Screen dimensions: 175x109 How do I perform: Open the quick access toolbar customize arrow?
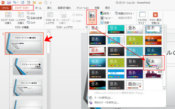(x=51, y=3)
